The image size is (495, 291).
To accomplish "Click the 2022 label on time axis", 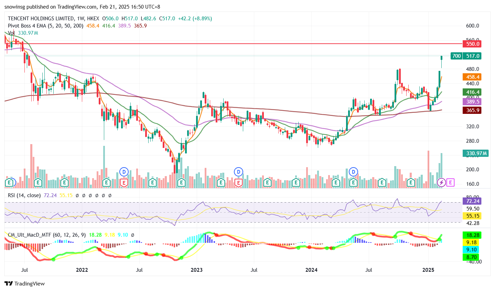I will (82, 270).
